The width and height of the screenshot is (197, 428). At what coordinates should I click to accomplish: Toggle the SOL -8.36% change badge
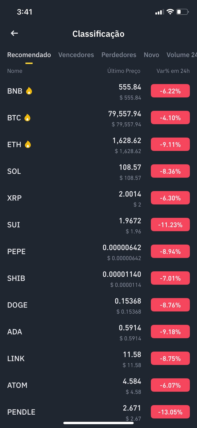(x=170, y=171)
